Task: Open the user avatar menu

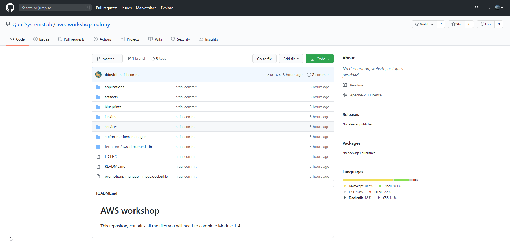Action: click(x=499, y=8)
